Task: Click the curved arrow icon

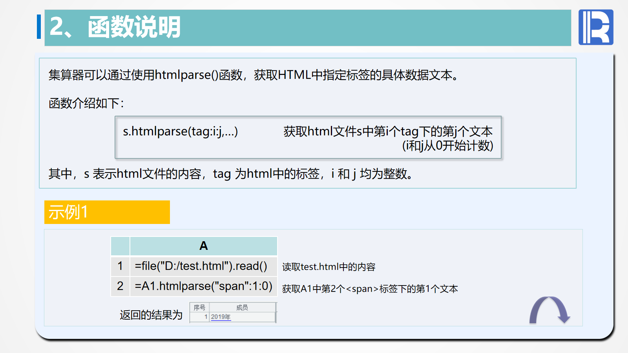Action: 549,310
